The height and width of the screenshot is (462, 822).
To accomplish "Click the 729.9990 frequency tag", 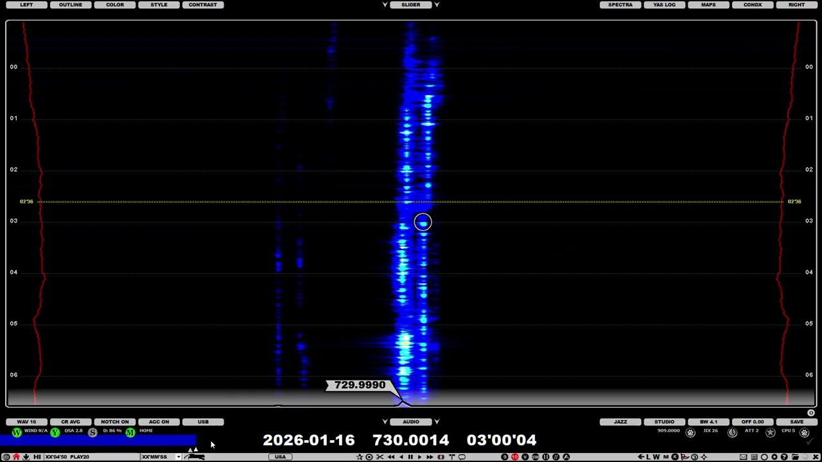I will 360,385.
